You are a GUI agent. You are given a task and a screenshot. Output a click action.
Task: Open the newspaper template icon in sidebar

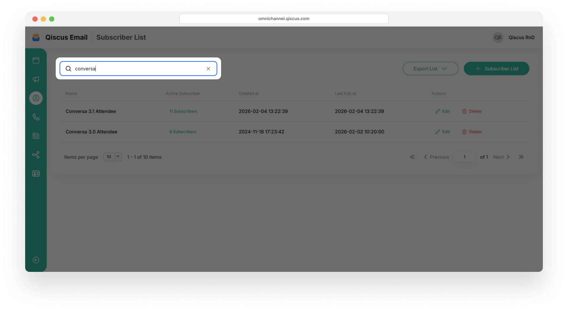click(36, 136)
